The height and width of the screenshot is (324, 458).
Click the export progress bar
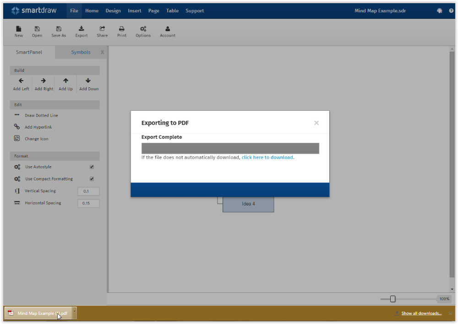click(x=230, y=148)
